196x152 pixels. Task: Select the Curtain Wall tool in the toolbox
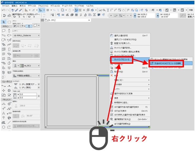(x=4, y=49)
